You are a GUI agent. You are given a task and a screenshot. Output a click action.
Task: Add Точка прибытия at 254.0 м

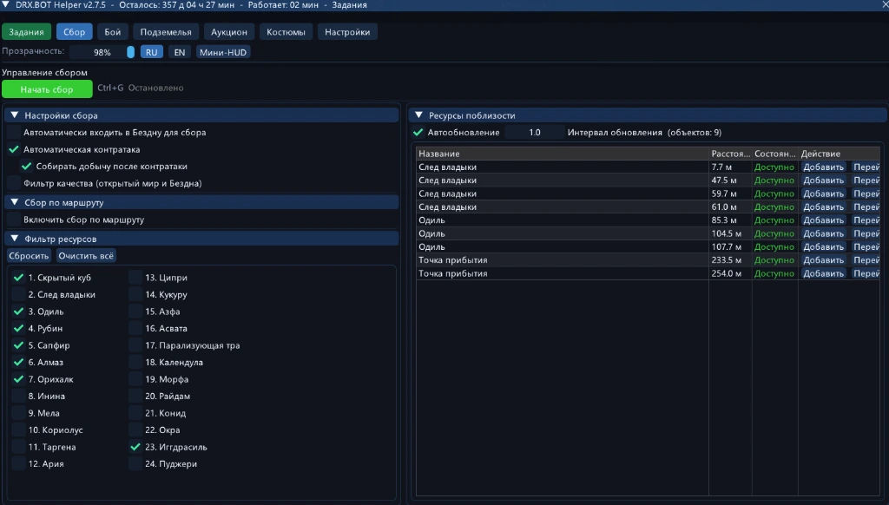click(824, 273)
